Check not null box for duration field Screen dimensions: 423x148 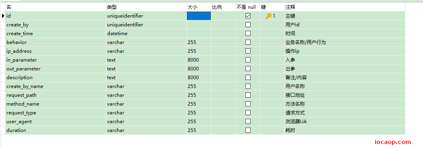coord(248,130)
